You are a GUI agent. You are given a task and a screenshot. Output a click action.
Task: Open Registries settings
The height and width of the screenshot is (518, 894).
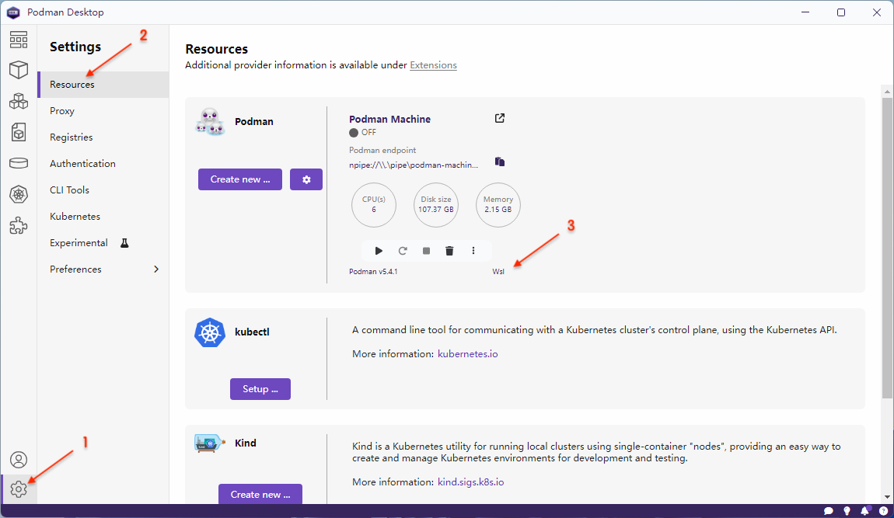pyautogui.click(x=103, y=137)
